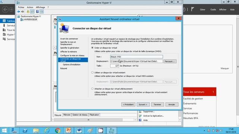Click Performances in server tile
This screenshot has width=239, height=134.
click(190, 113)
